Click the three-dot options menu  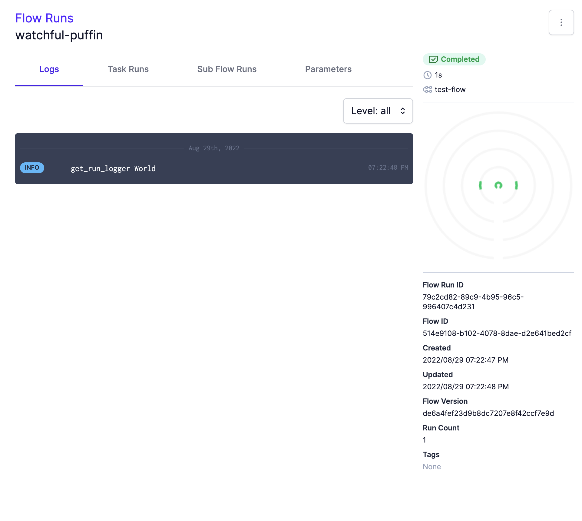click(561, 22)
